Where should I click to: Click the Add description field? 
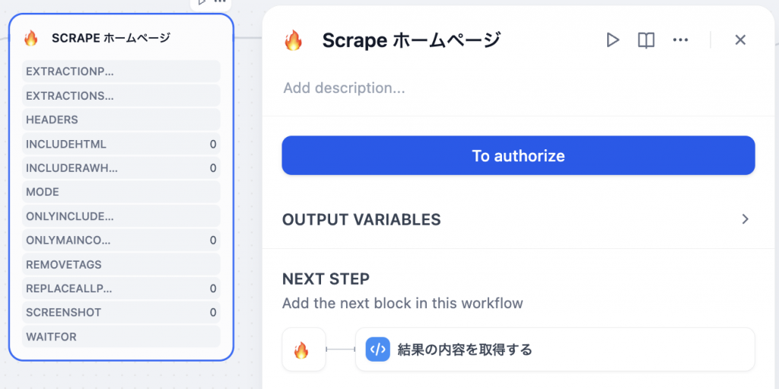pos(518,88)
